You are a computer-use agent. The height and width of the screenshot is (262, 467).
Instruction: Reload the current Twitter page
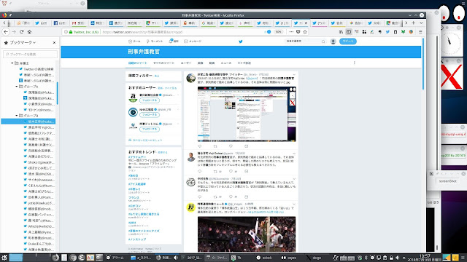point(21,32)
